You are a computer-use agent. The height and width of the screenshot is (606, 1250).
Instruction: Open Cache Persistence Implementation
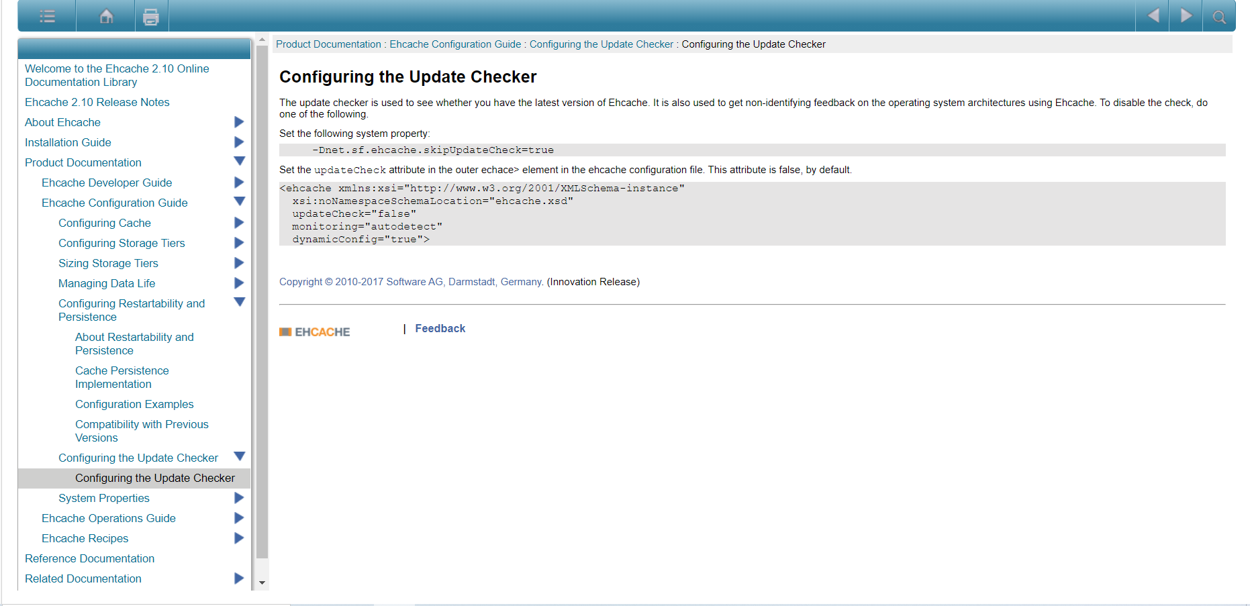click(x=122, y=377)
